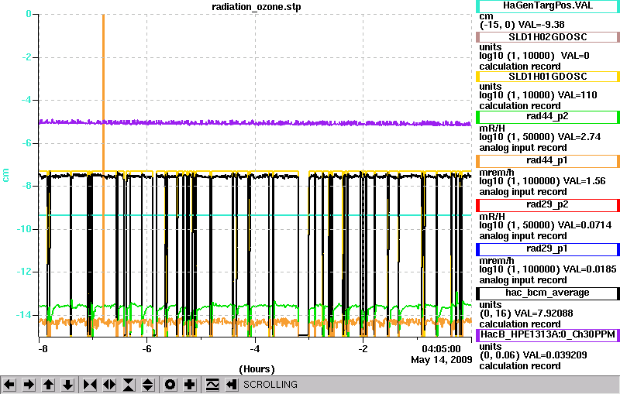Viewport: 620px width, 394px height.
Task: Click the VAL=2.74 value readout
Action: pyautogui.click(x=579, y=137)
